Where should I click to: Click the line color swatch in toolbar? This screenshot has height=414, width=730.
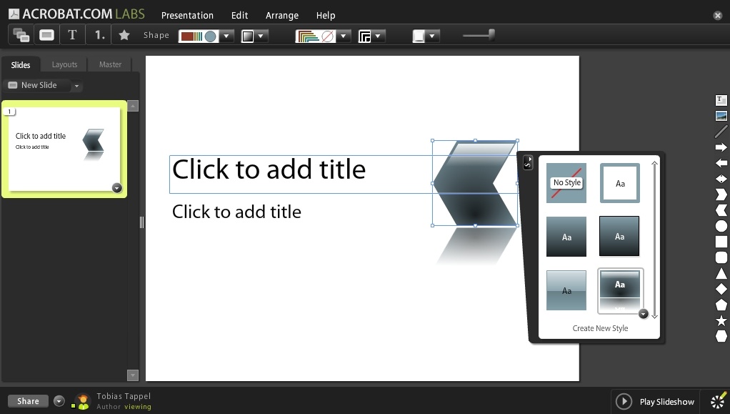(316, 36)
